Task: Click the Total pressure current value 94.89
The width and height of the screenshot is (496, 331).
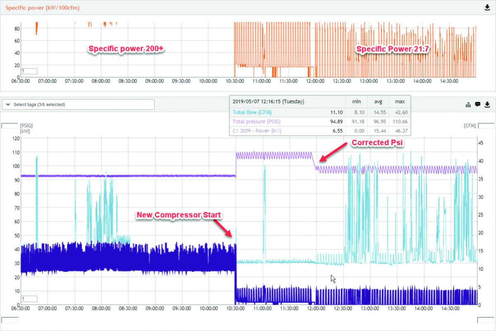Action: pyautogui.click(x=336, y=121)
